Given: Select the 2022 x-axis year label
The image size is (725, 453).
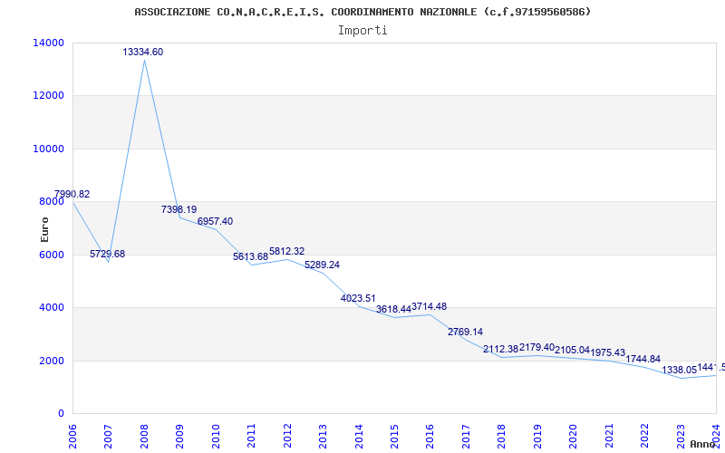Looking at the screenshot, I should click(644, 436).
